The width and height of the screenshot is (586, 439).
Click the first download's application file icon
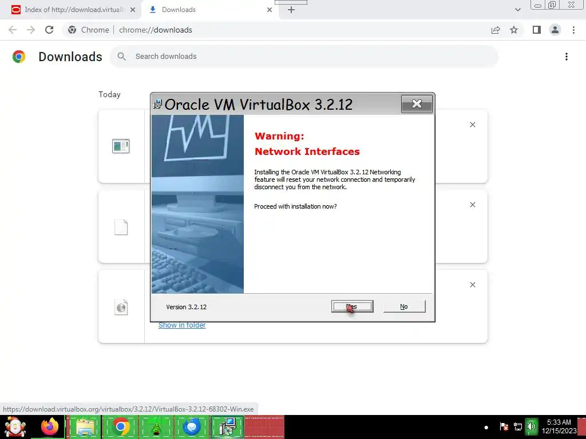point(121,146)
